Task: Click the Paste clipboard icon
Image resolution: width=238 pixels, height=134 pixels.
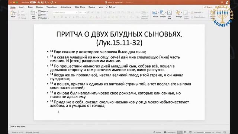Action: (13, 13)
